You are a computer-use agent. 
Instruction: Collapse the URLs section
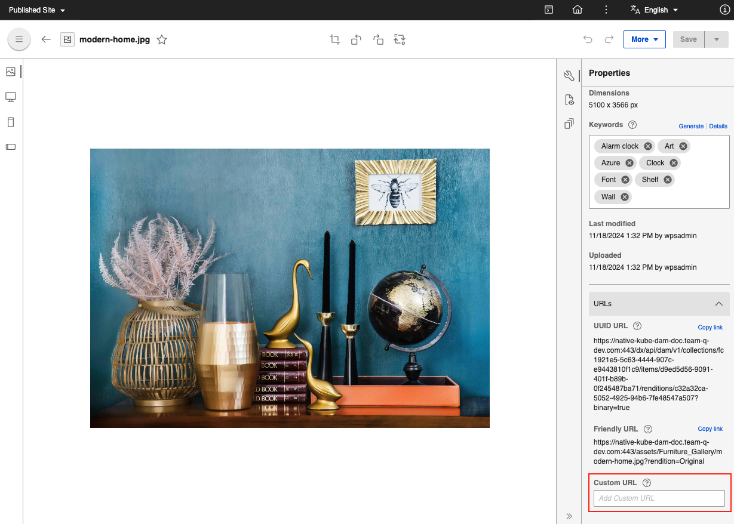(x=718, y=303)
